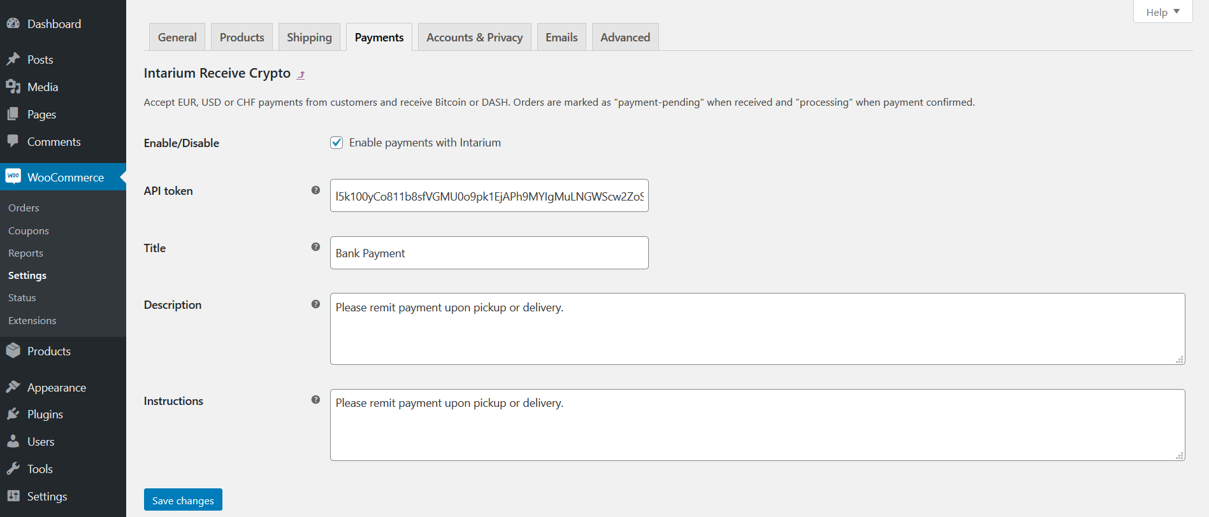Open the Media menu item

pyautogui.click(x=63, y=87)
